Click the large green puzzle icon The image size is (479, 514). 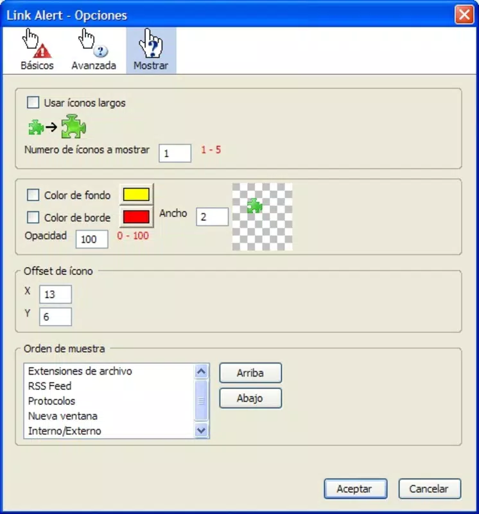click(x=74, y=126)
